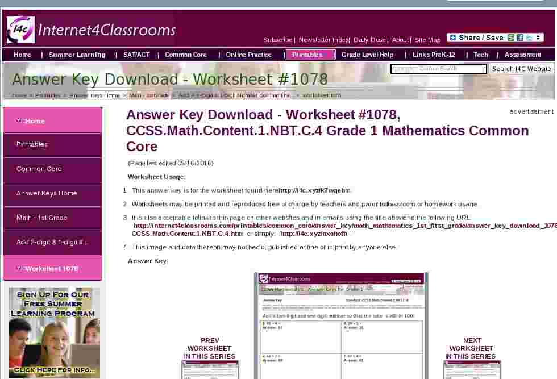Collapse the Home sidebar entry

click(x=19, y=119)
